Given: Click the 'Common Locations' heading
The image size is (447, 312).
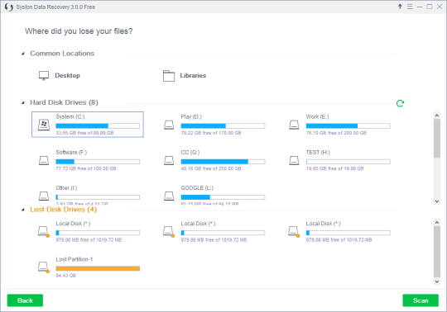Looking at the screenshot, I should tap(62, 54).
